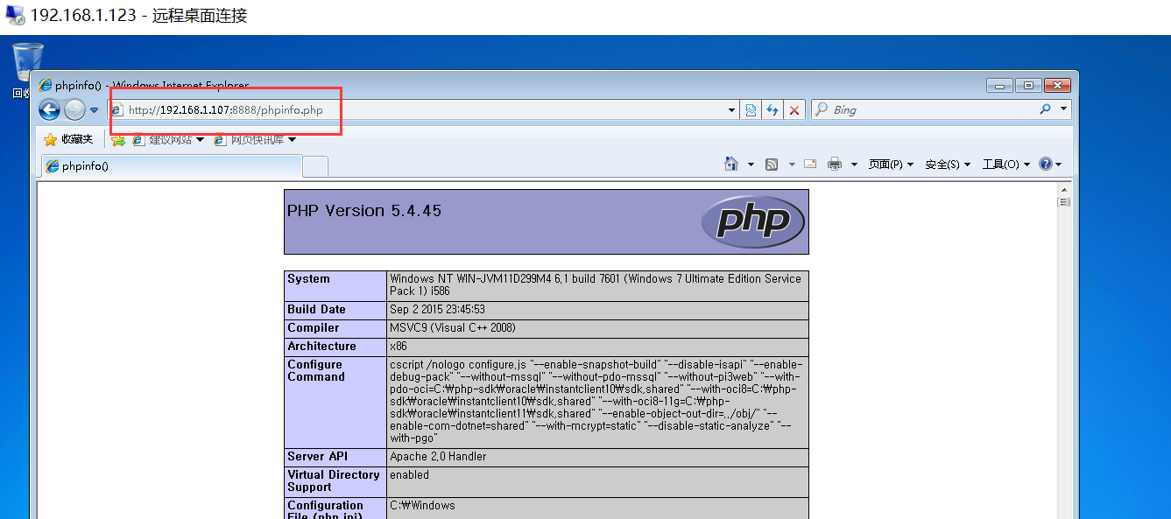Click the 'PHP Version 5.4.45' heading

364,211
